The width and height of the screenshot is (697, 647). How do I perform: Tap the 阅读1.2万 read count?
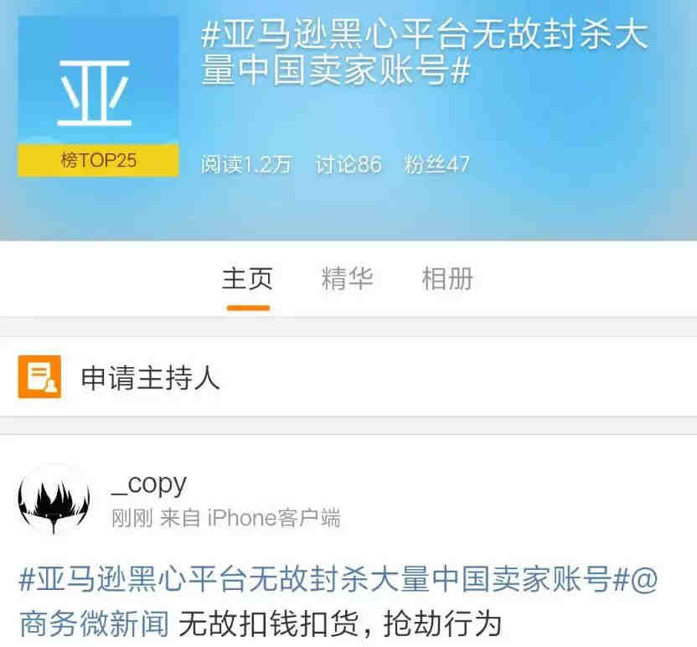[x=246, y=164]
